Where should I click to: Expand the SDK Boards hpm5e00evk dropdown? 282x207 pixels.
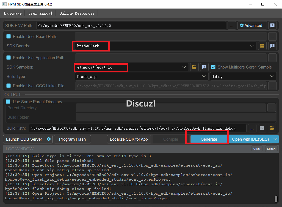pyautogui.click(x=252, y=46)
